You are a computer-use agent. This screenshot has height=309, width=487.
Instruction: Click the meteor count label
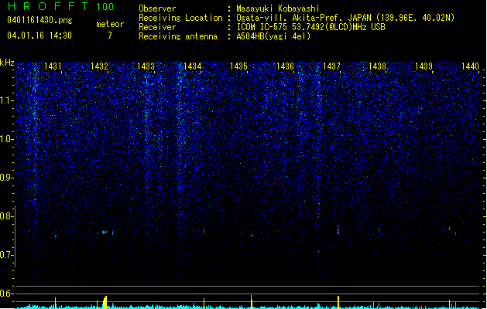tap(110, 24)
